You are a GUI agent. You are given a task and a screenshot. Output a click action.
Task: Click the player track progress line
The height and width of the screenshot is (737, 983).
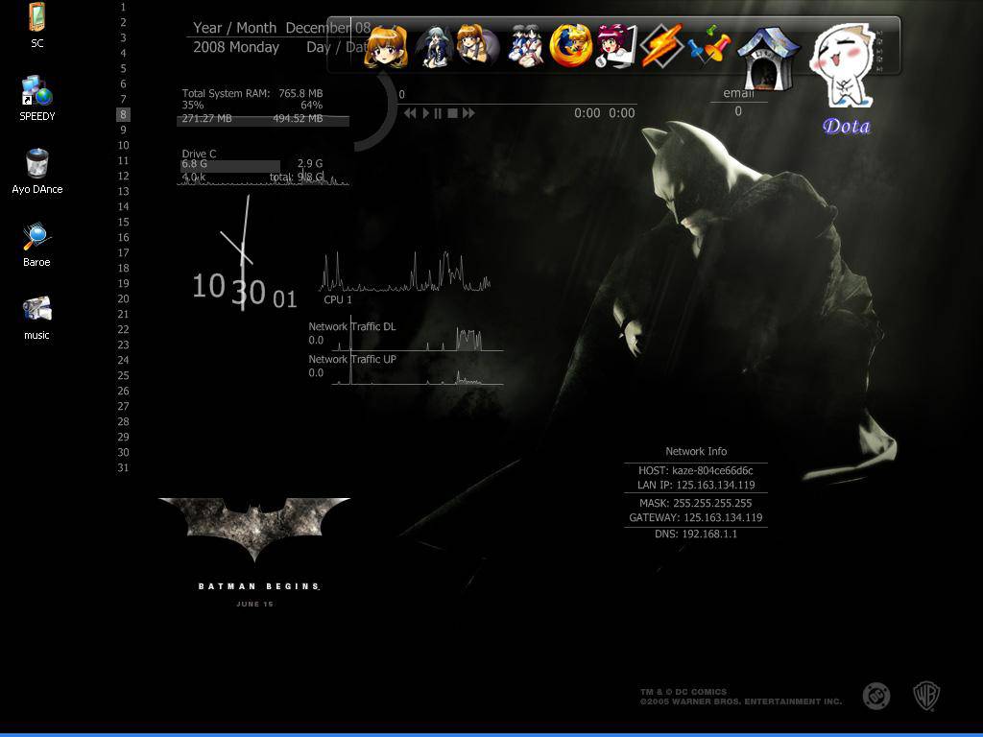(517, 104)
